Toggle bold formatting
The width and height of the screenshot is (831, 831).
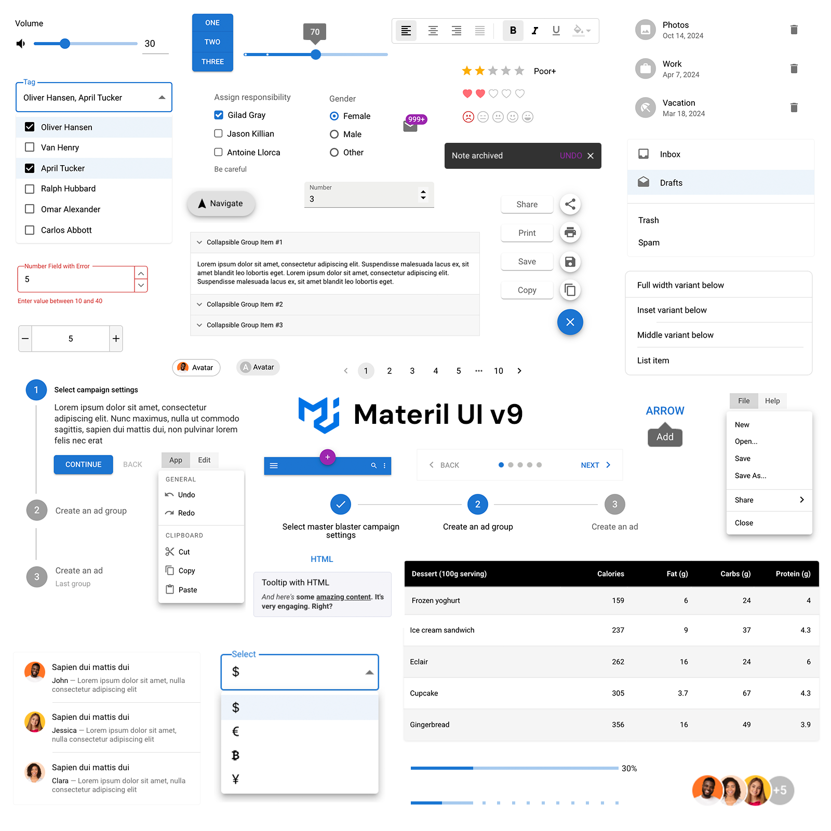pyautogui.click(x=513, y=31)
